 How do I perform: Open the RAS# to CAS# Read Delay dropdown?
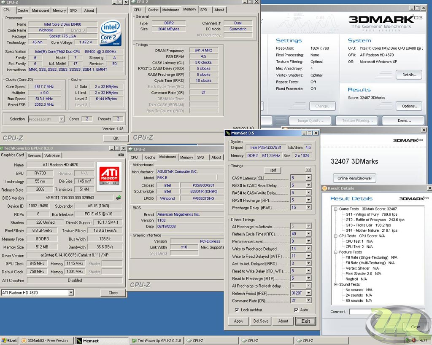coord(308,185)
